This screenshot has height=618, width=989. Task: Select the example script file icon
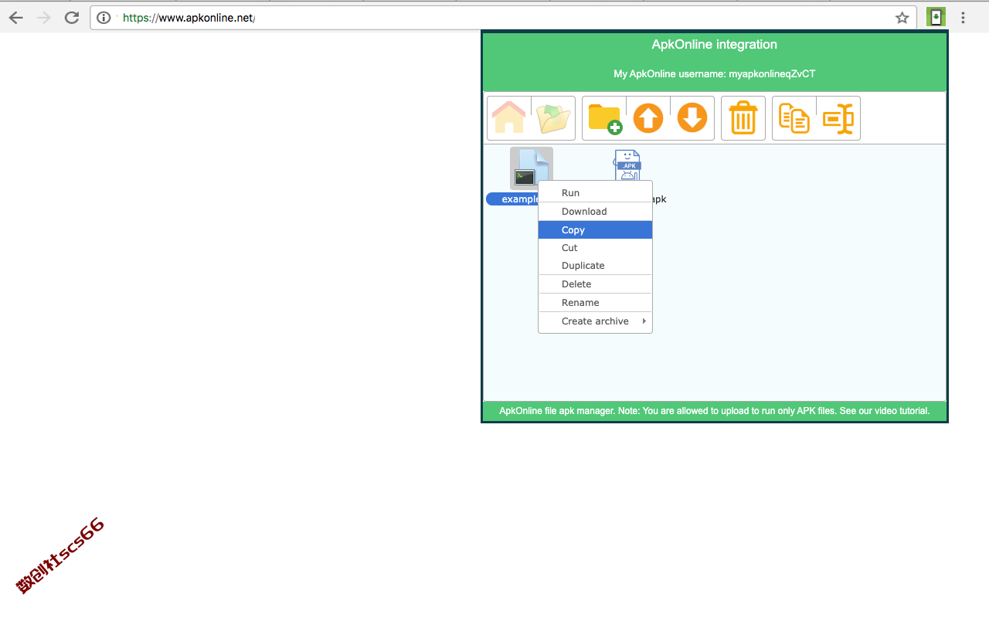tap(532, 168)
